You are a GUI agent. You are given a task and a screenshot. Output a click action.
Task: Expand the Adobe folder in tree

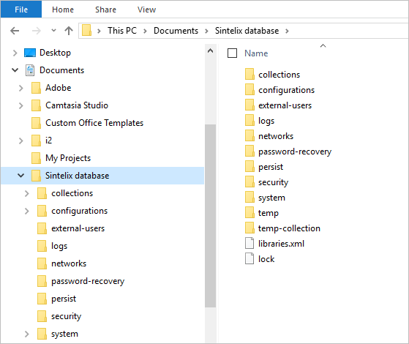click(21, 88)
